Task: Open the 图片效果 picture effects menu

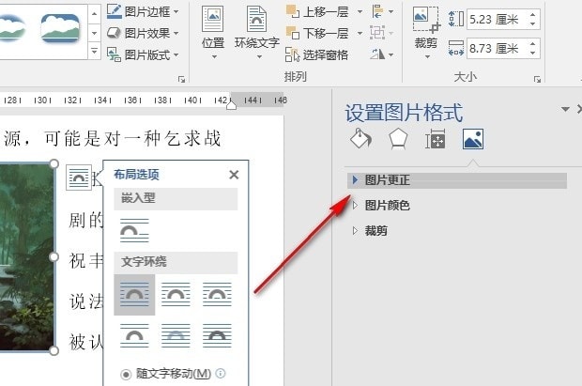Action: coord(143,34)
